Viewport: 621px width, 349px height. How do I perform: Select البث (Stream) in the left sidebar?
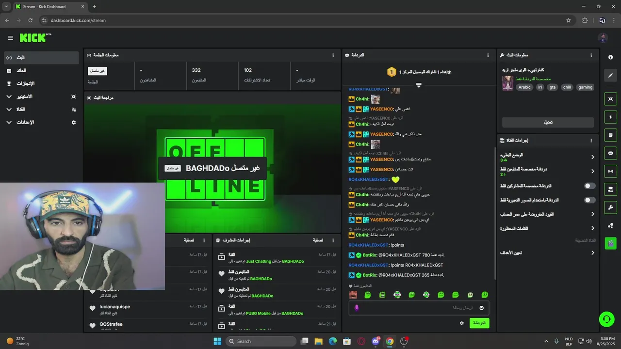41,58
